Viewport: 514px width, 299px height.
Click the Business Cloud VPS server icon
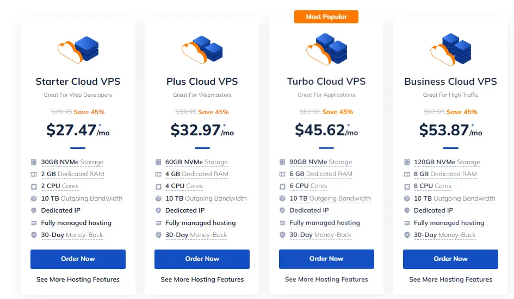(x=451, y=49)
